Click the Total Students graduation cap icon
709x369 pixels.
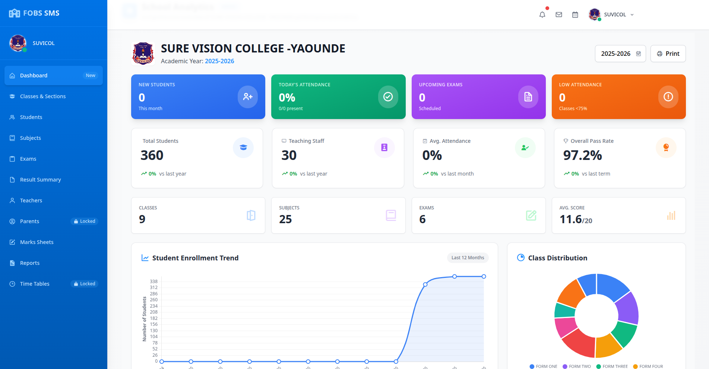tap(243, 148)
